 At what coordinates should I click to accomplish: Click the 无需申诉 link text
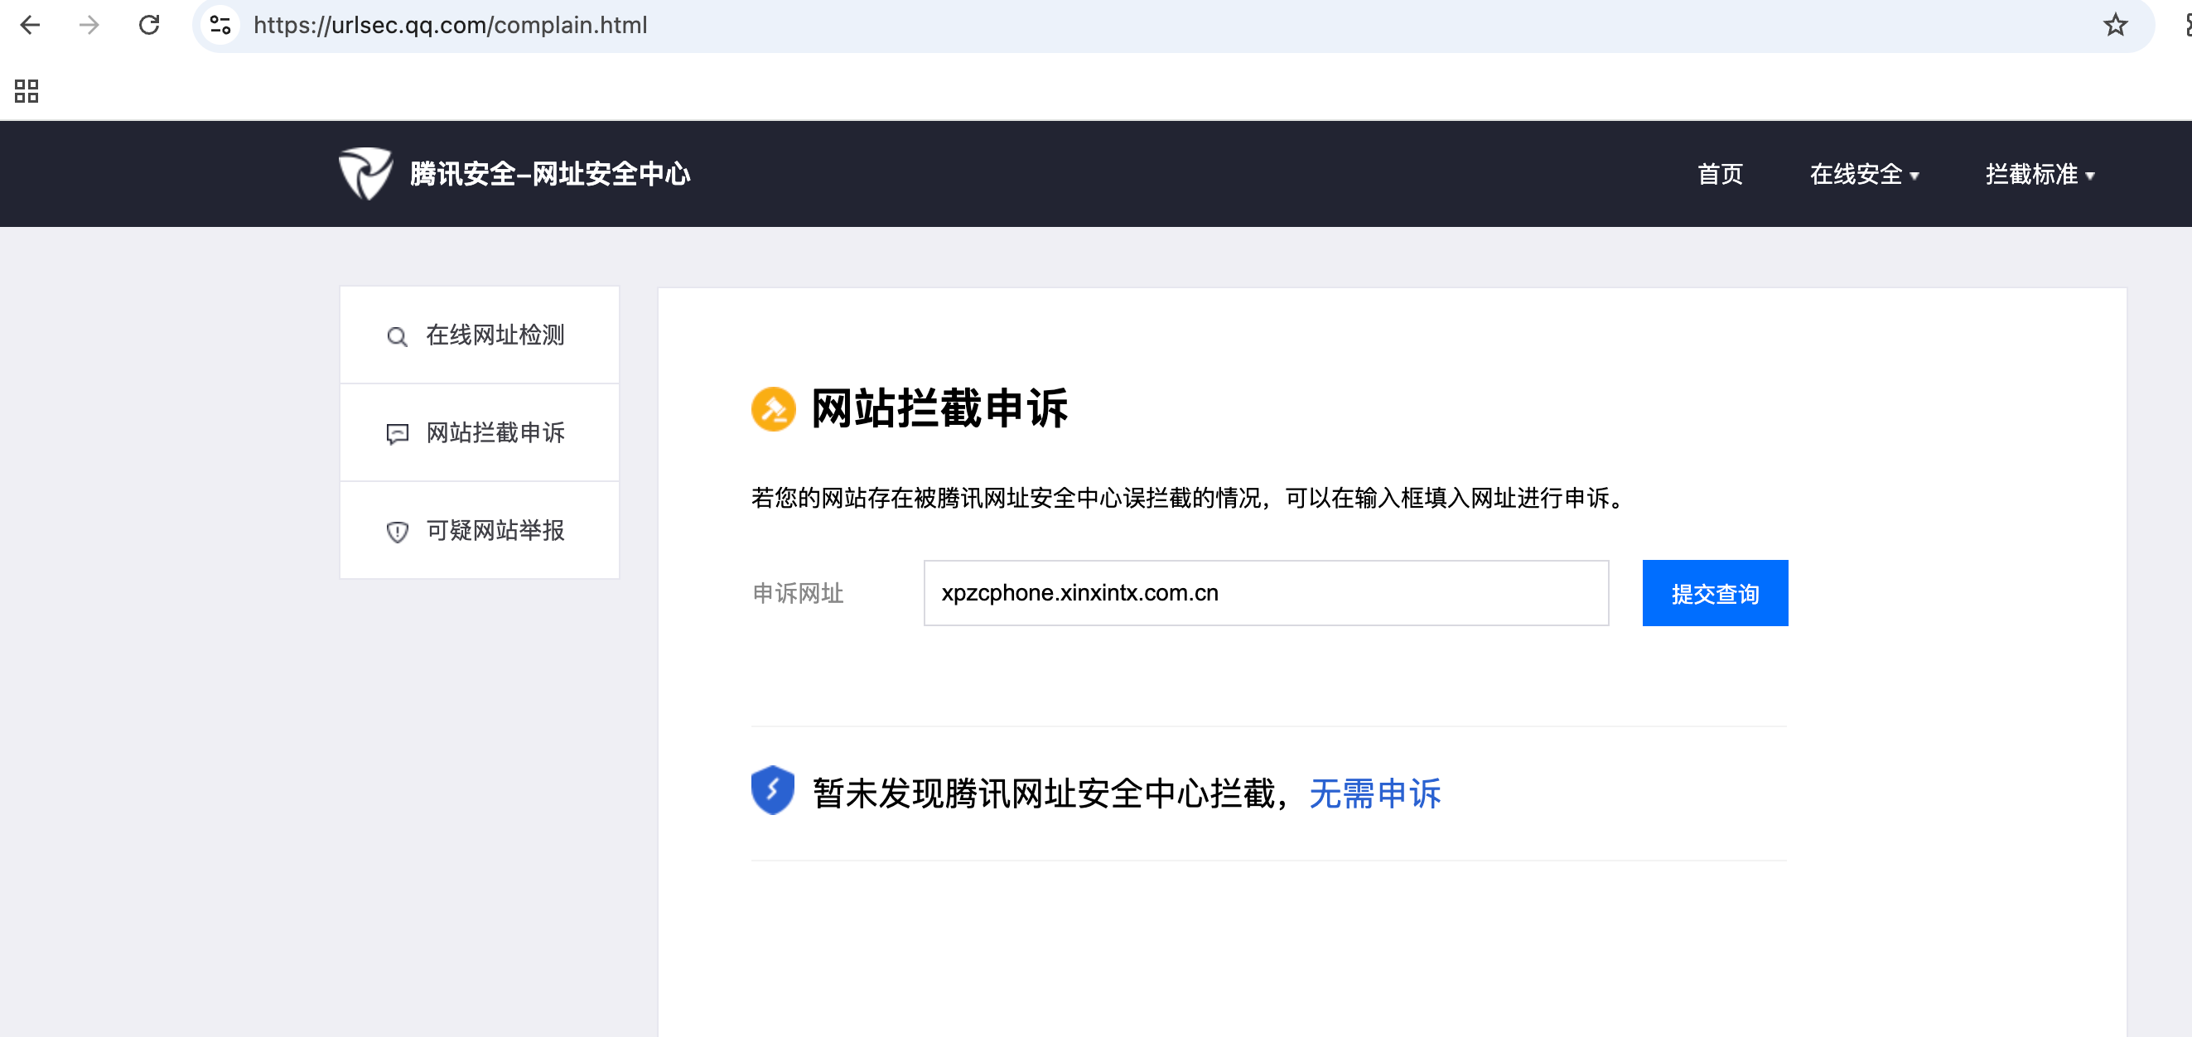[x=1374, y=793]
